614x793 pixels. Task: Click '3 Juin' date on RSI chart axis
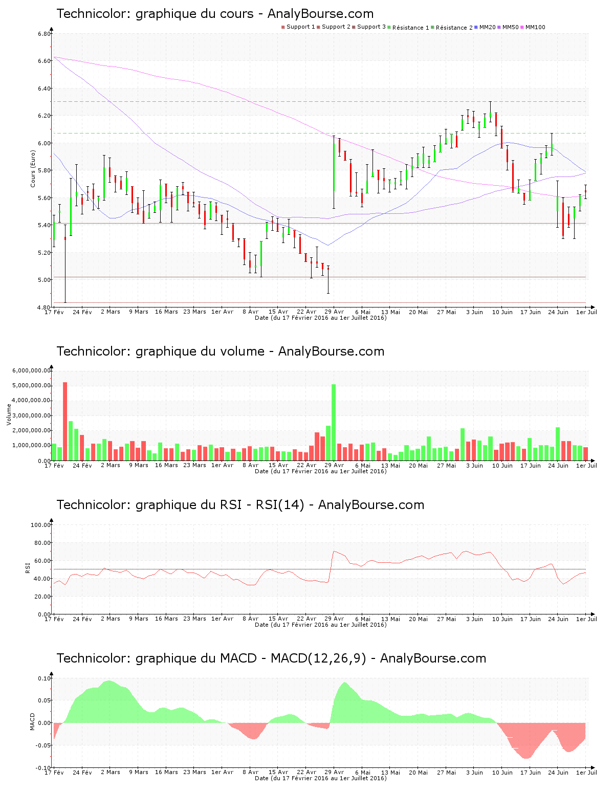[474, 619]
